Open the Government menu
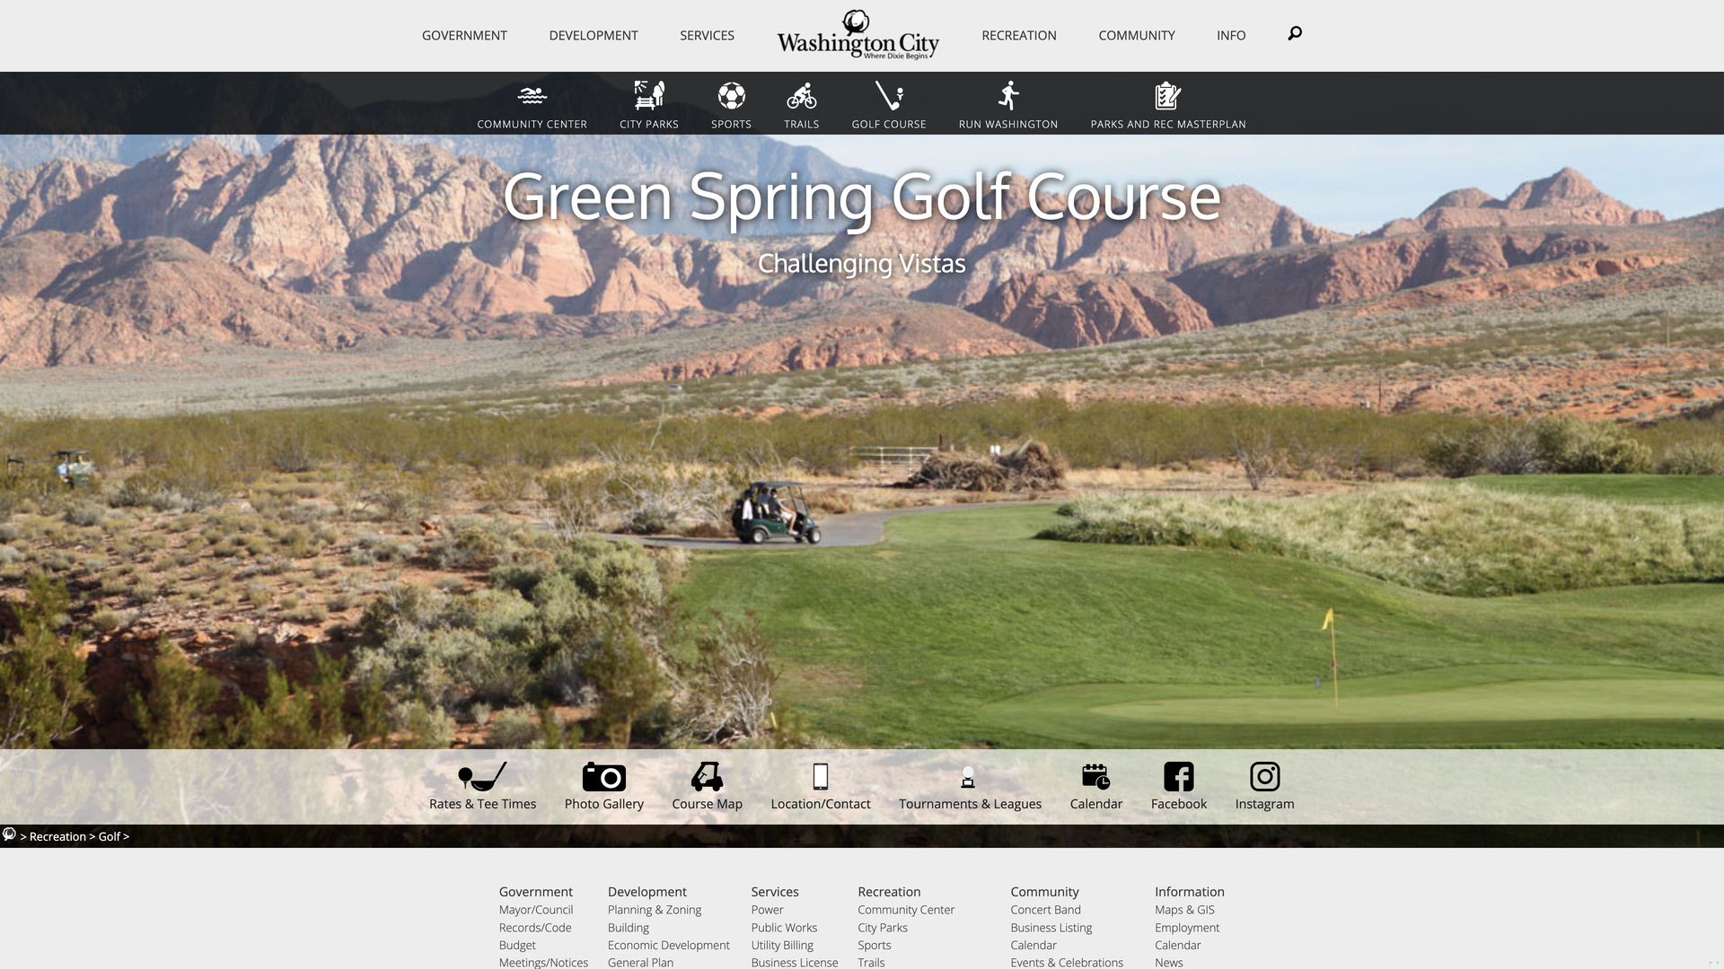This screenshot has width=1724, height=969. coord(464,35)
